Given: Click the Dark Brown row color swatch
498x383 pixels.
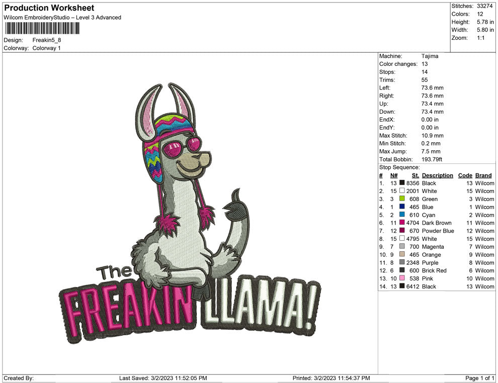Looking at the screenshot, I should (x=402, y=223).
